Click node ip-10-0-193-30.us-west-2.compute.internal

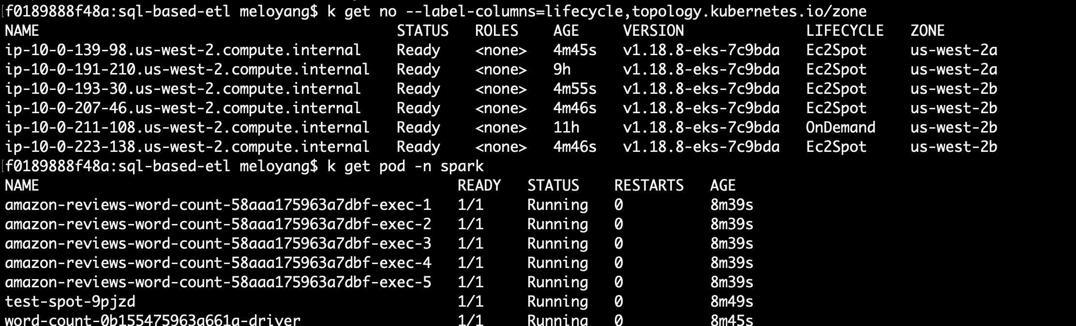183,89
